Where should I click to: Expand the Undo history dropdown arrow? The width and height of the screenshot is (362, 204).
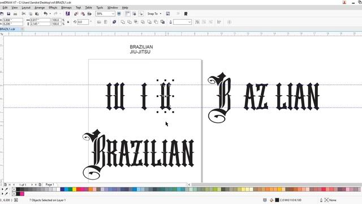[x=50, y=14]
